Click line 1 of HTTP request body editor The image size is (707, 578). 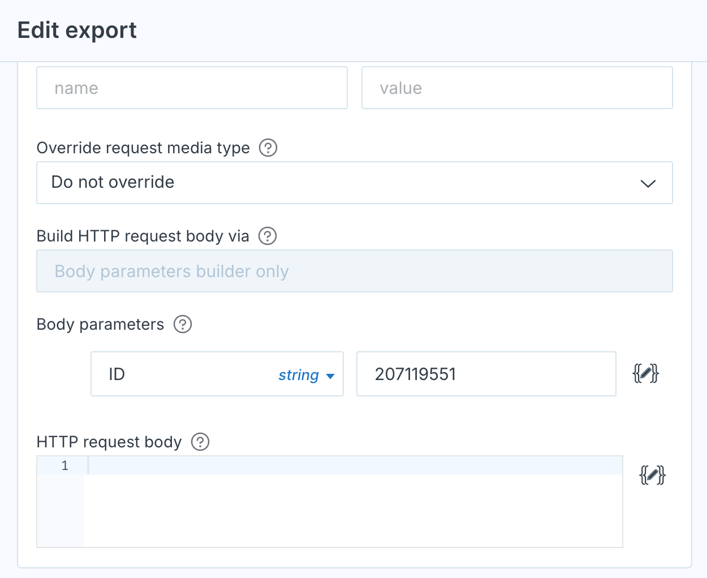(x=355, y=465)
